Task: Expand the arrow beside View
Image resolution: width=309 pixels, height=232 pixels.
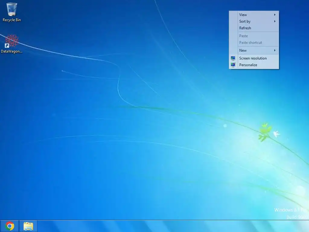Action: (275, 15)
